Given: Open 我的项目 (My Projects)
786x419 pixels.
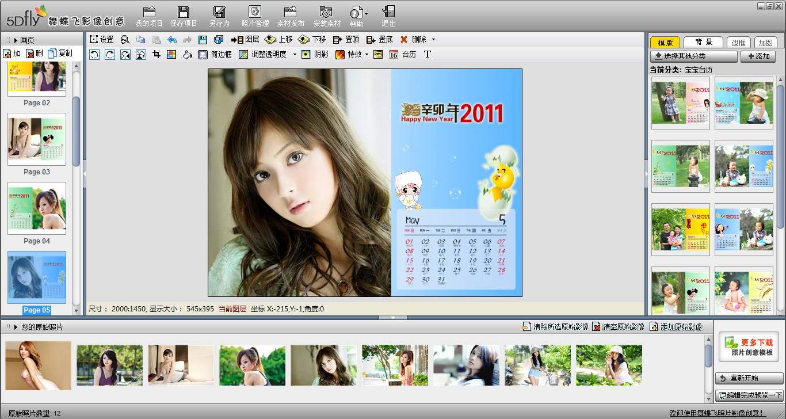Looking at the screenshot, I should coord(149,16).
